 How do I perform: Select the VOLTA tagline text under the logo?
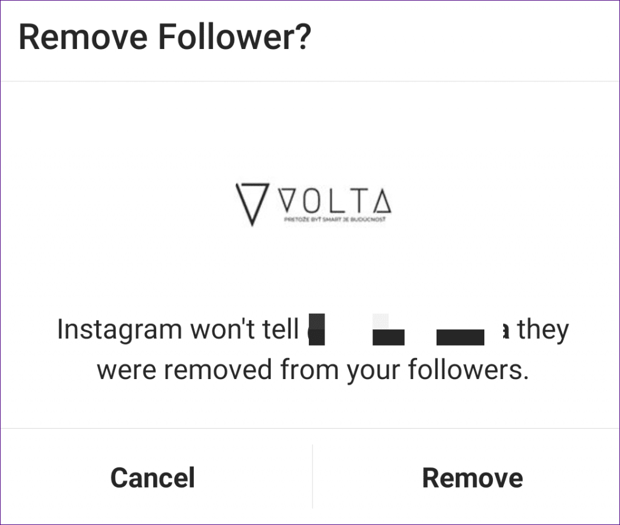pos(336,219)
